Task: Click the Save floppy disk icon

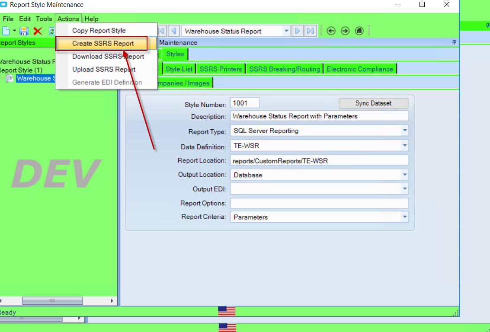Action: click(24, 31)
